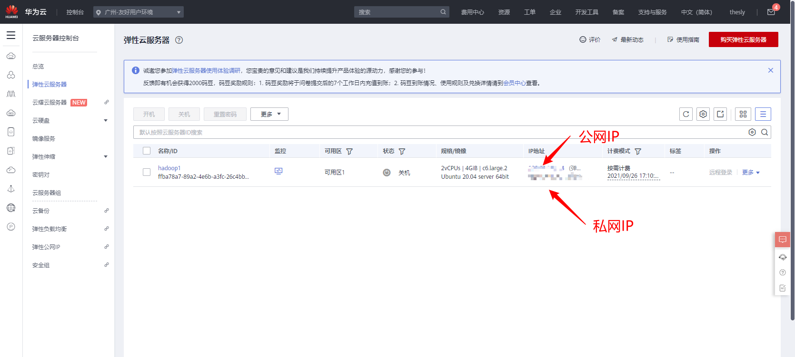Open 使用指南 guide link
Image resolution: width=795 pixels, height=357 pixels.
(x=683, y=39)
